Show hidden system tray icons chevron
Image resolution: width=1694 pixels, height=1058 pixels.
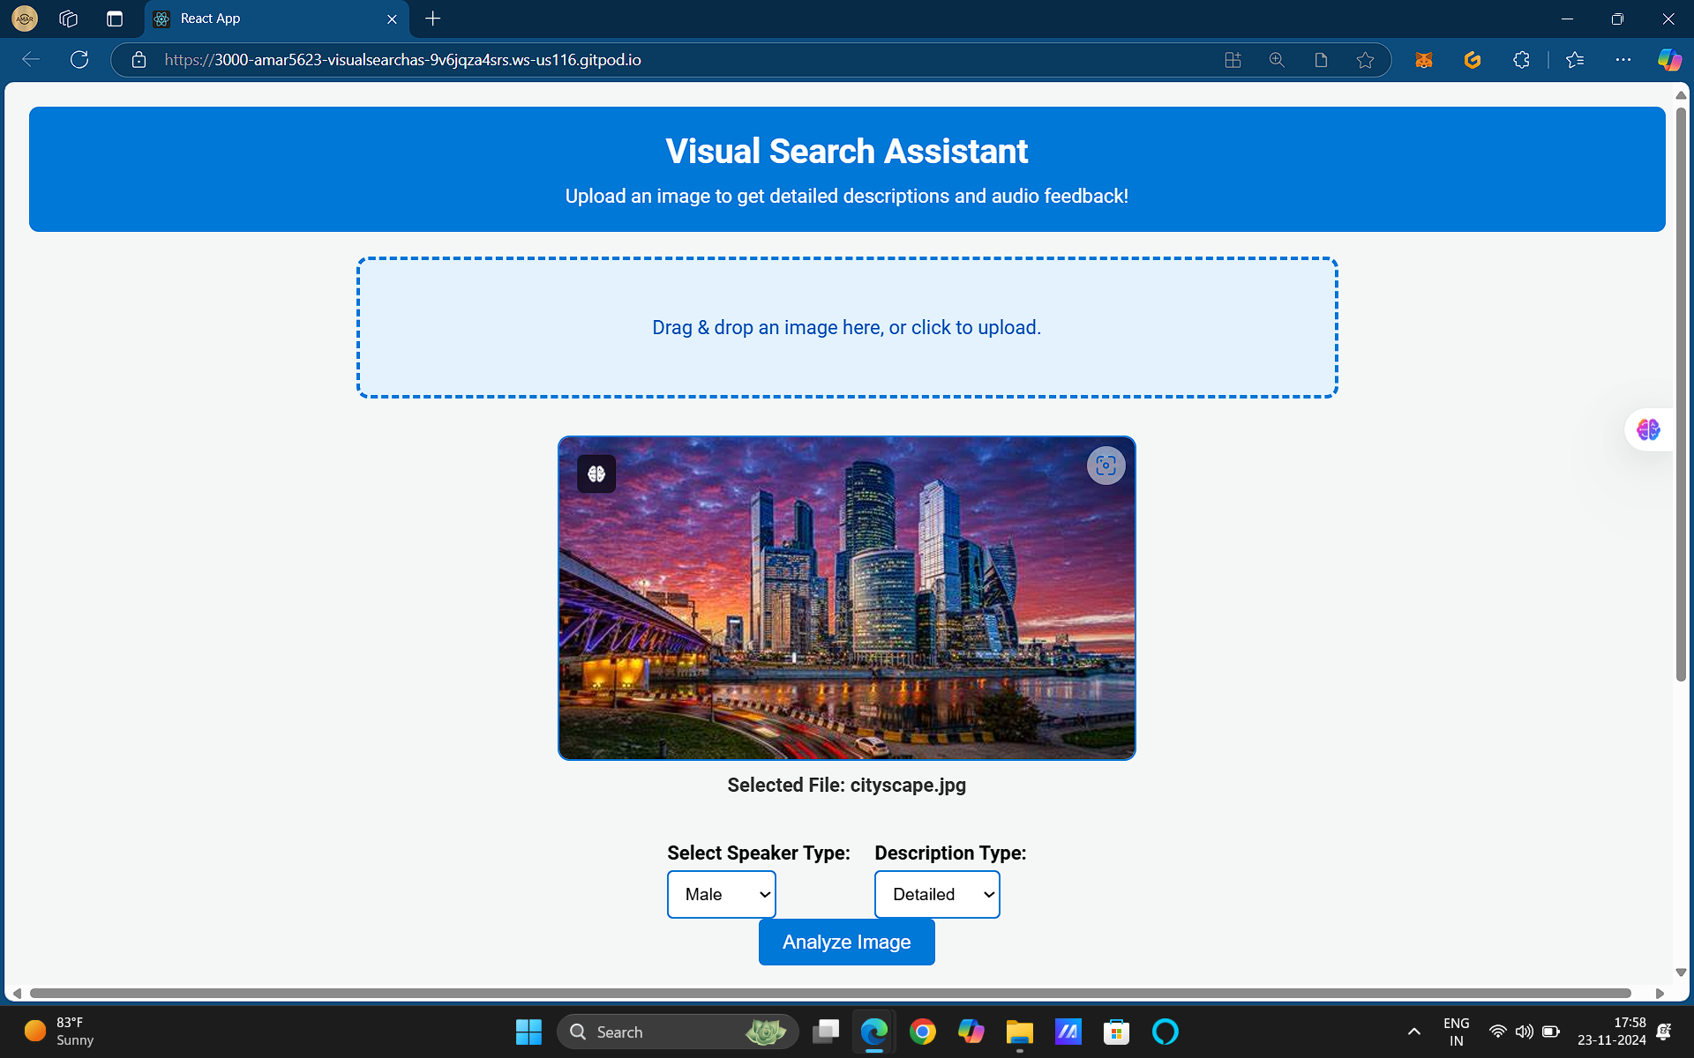tap(1413, 1032)
